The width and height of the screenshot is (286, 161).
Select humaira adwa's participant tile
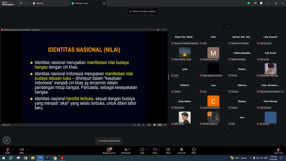pyautogui.click(x=213, y=117)
